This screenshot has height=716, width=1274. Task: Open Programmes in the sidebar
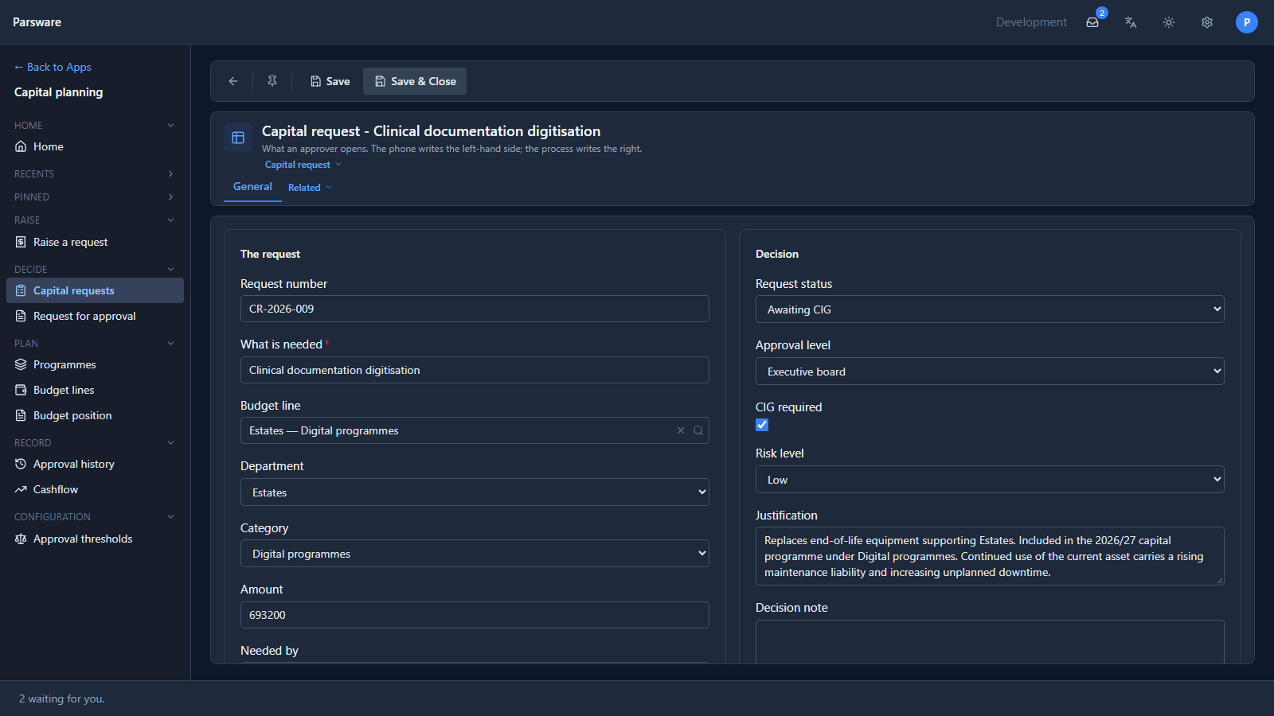(95, 364)
